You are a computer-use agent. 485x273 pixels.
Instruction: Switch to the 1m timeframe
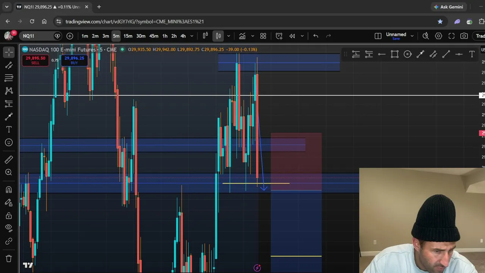click(x=84, y=36)
